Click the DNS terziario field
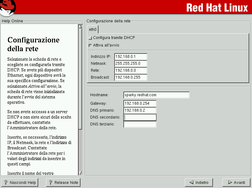 (x=140, y=124)
